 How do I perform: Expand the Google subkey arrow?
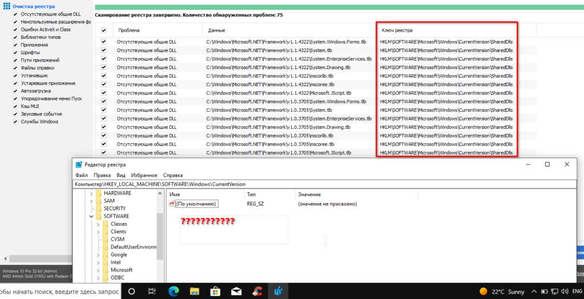pos(98,254)
